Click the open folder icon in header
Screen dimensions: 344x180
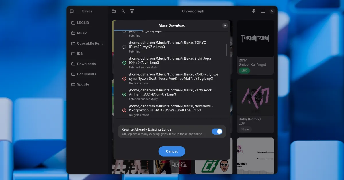click(x=114, y=11)
